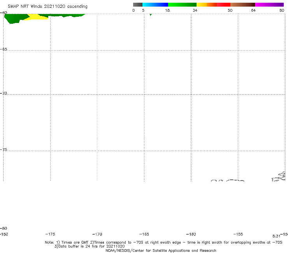The image size is (288, 253).
Task: Click the longitude label '-170'
Action: (97, 234)
